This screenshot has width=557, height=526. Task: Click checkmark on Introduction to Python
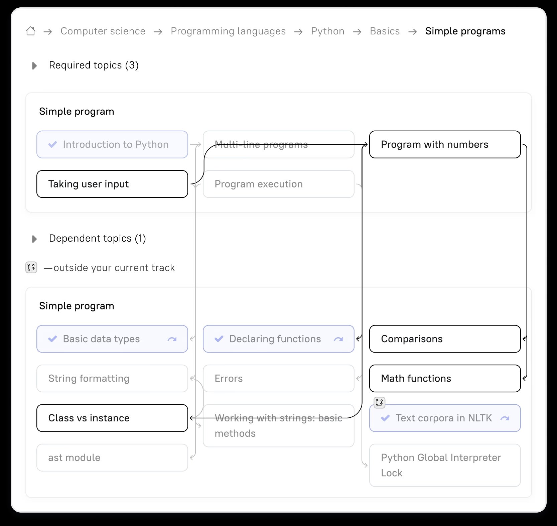(52, 144)
